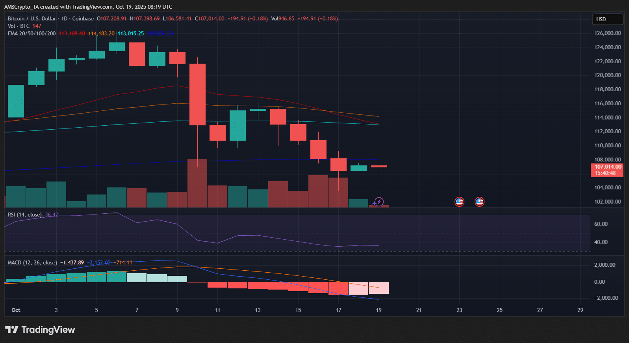Open the USD currency selector

point(607,19)
